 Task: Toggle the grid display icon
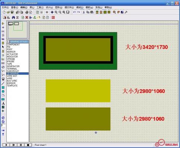point(41,12)
